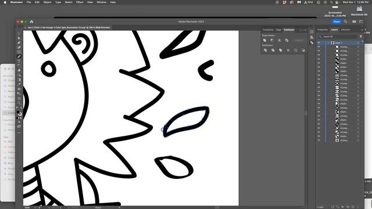
Task: Open the Pathfinder panel options menu
Action: click(306, 30)
